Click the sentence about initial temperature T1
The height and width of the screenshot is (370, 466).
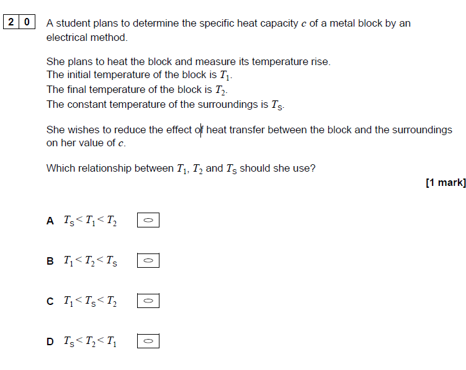pyautogui.click(x=139, y=75)
